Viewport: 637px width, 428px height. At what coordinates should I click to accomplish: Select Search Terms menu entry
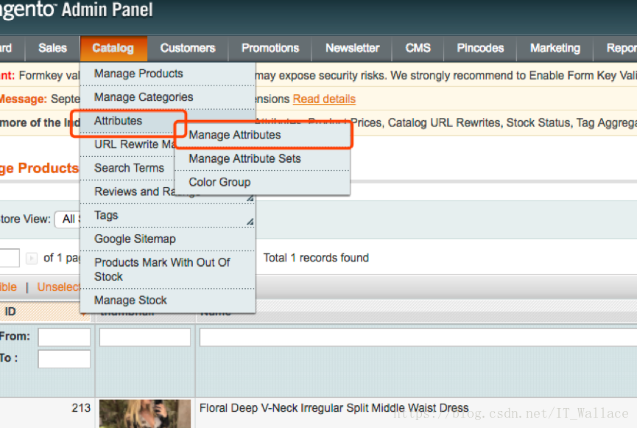tap(128, 168)
